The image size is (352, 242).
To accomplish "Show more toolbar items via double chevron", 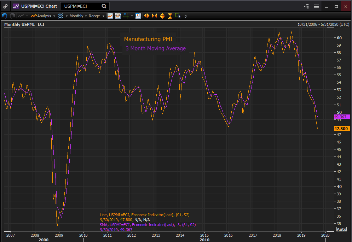I will coord(186,16).
